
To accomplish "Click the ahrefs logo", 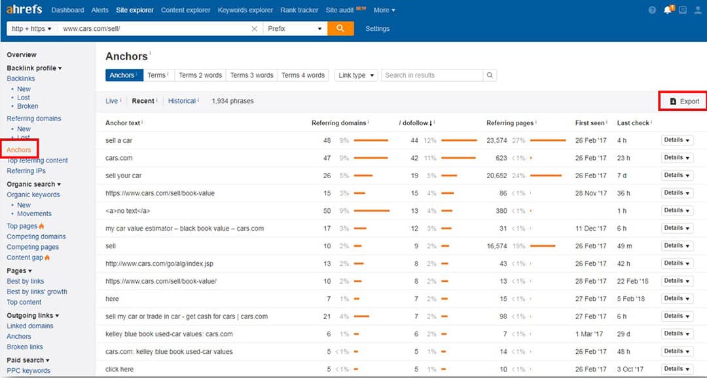I will click(24, 10).
